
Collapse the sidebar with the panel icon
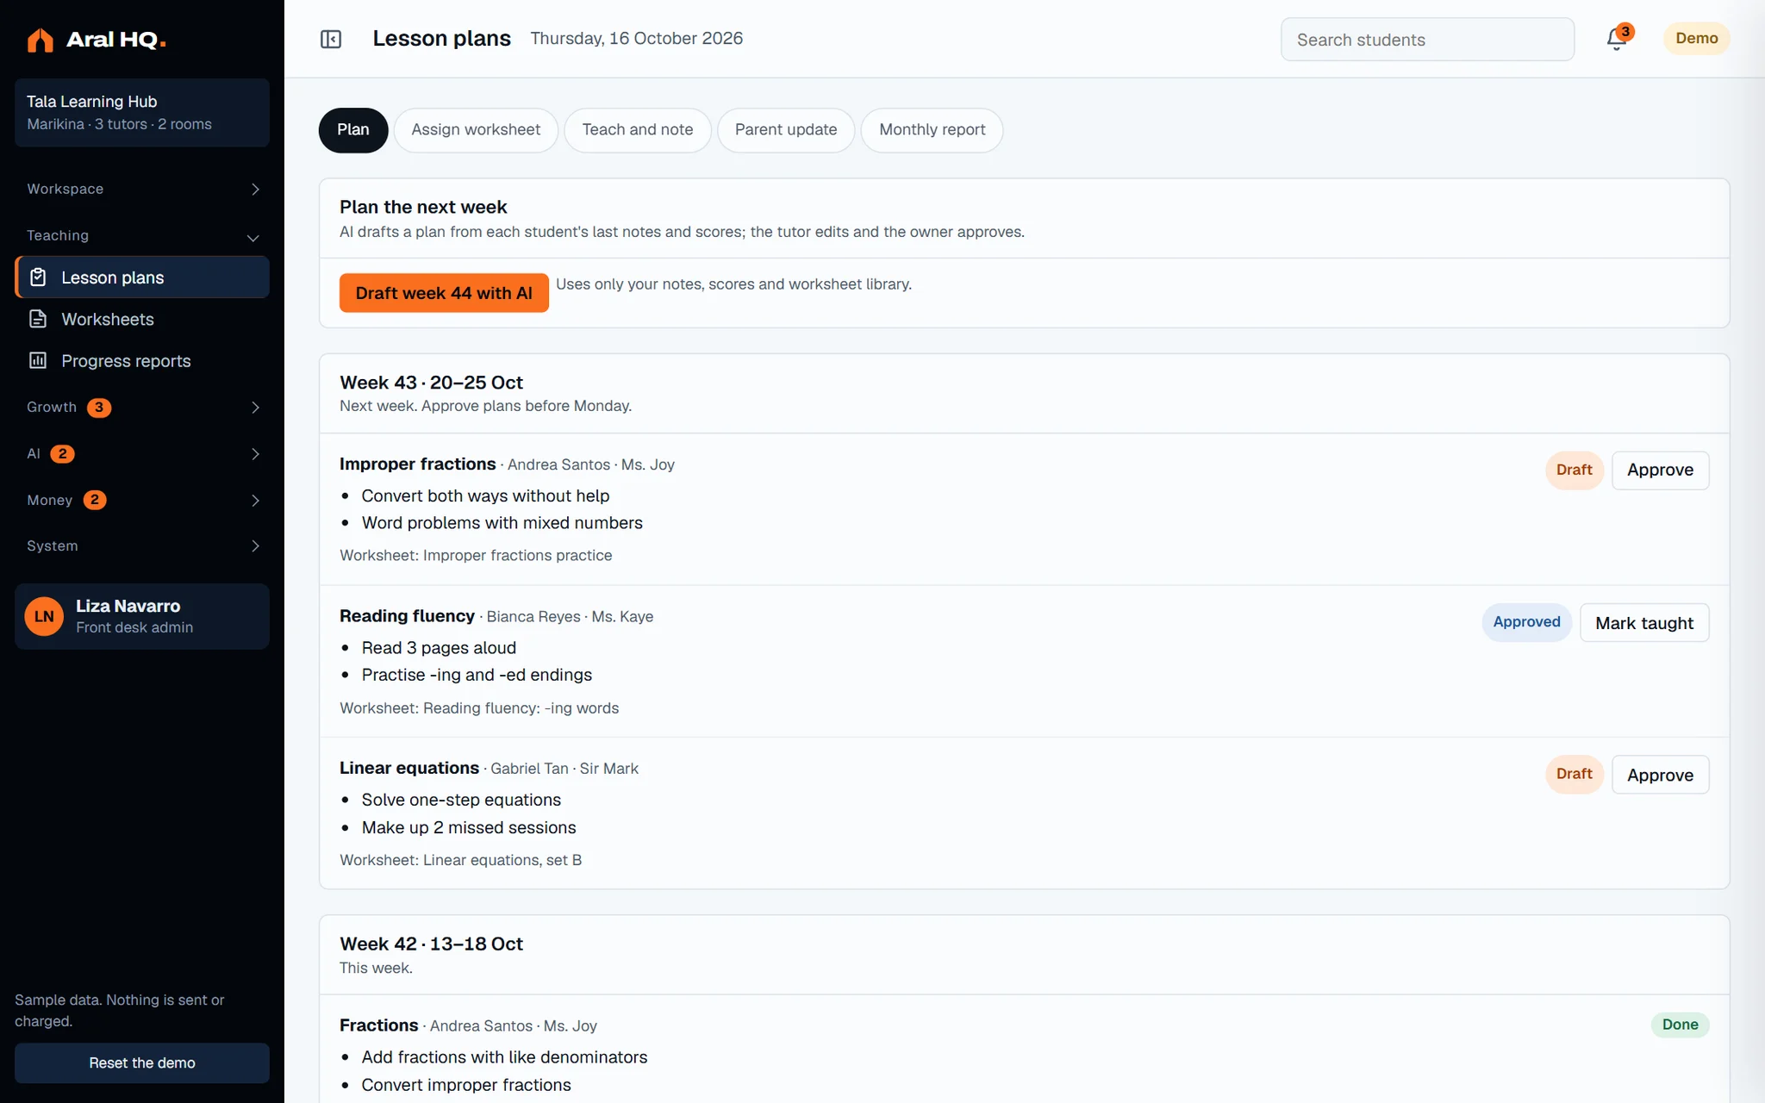[x=331, y=39]
